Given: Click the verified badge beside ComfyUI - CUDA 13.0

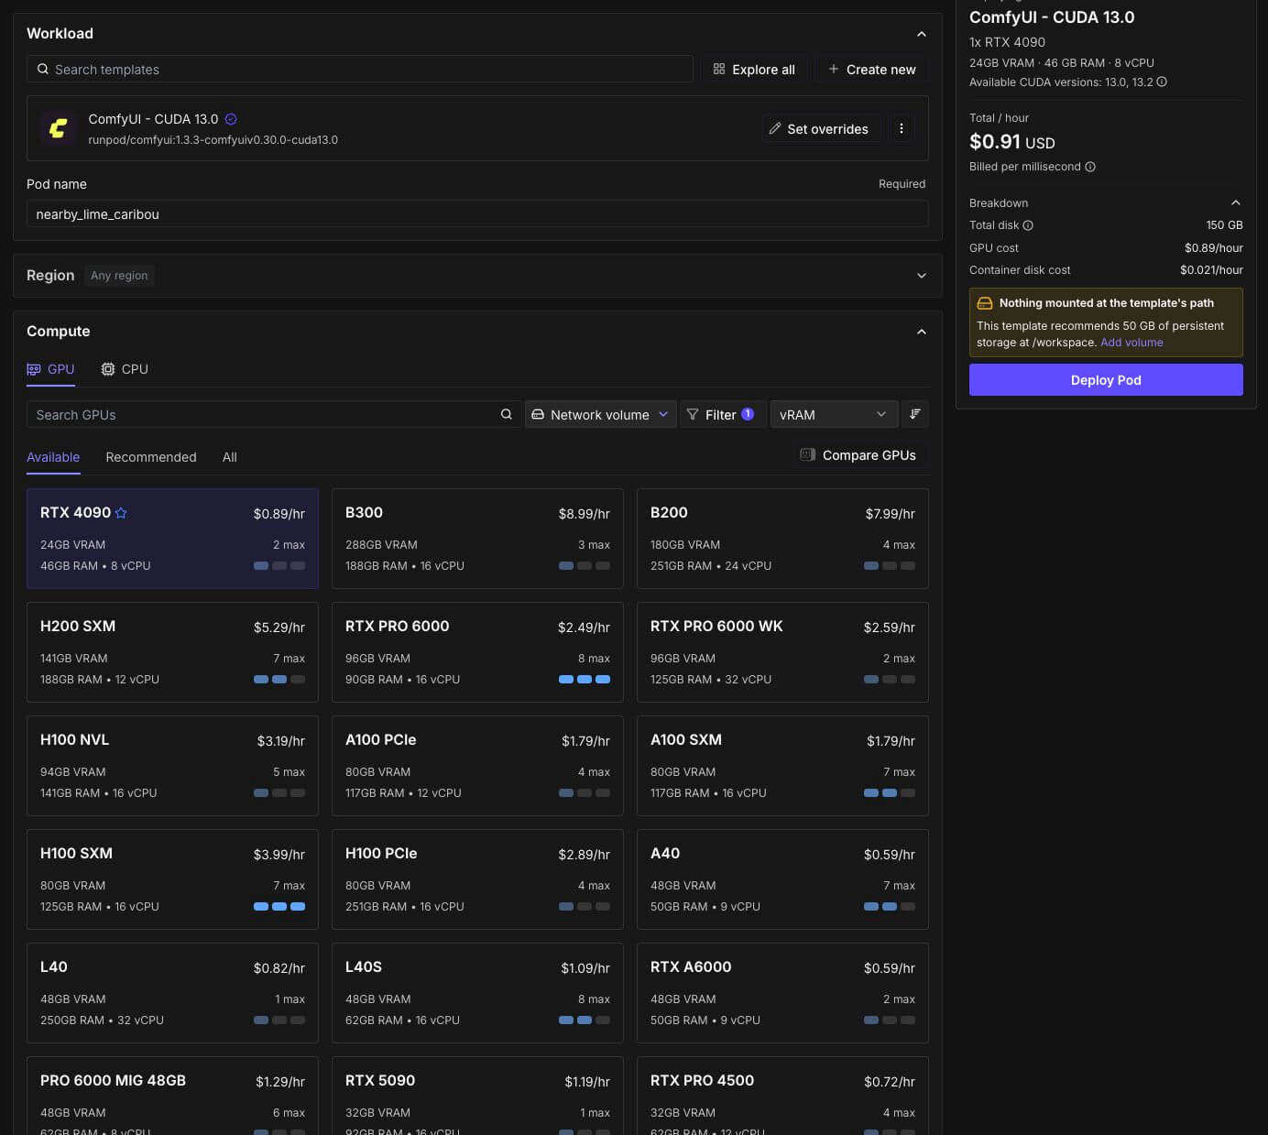Looking at the screenshot, I should coord(231,119).
